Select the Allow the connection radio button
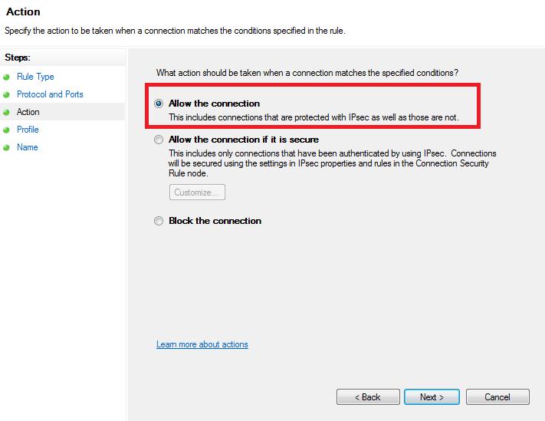This screenshot has height=421, width=545. [159, 104]
